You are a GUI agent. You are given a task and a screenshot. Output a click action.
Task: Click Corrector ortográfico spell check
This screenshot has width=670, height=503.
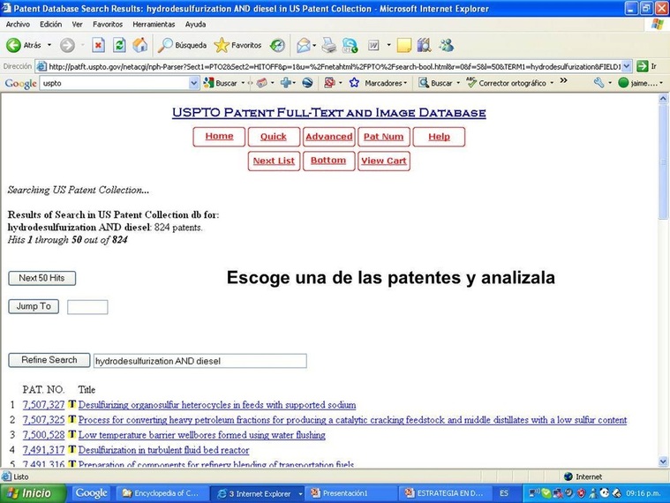click(x=506, y=83)
